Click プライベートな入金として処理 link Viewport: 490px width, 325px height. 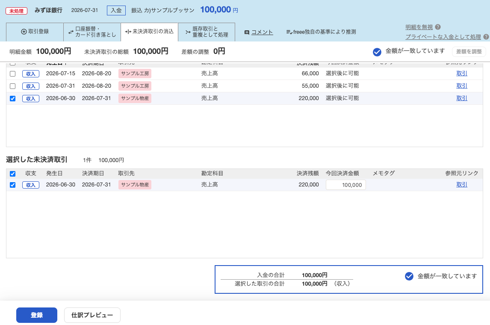pos(443,37)
